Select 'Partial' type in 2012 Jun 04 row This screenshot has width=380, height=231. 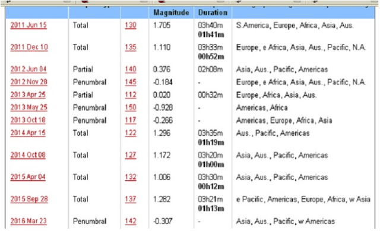[x=83, y=69]
